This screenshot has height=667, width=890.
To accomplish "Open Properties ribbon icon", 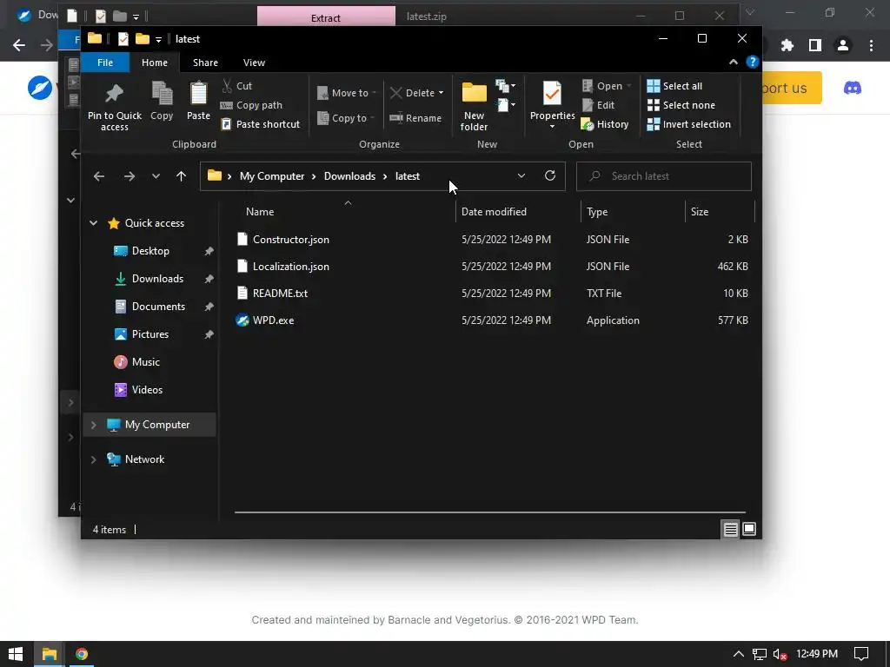I will click(552, 105).
